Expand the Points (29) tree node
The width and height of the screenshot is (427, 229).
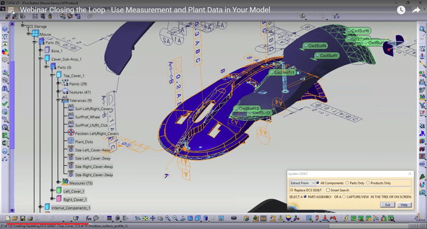[58, 84]
